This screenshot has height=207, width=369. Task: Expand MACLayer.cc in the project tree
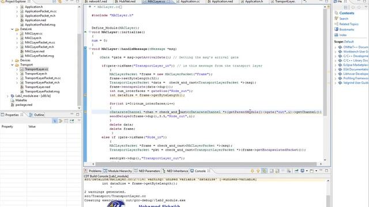pyautogui.click(x=17, y=34)
